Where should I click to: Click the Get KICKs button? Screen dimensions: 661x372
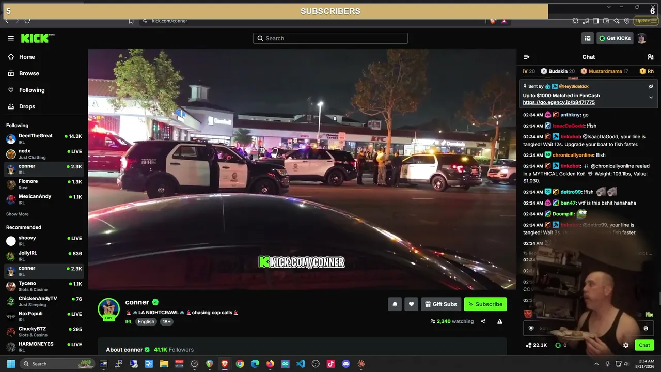coord(615,38)
